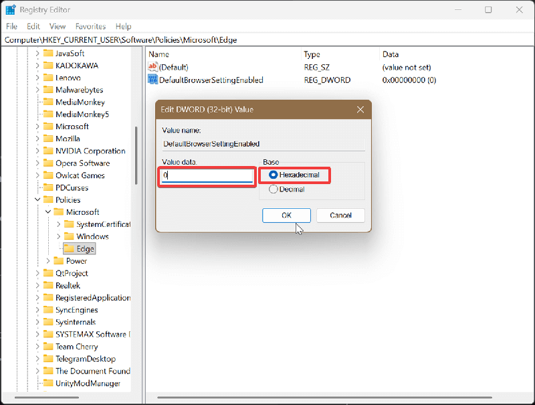Click the 0x00000000 (0) data cell
Screen dimensions: 535x405
pos(409,80)
